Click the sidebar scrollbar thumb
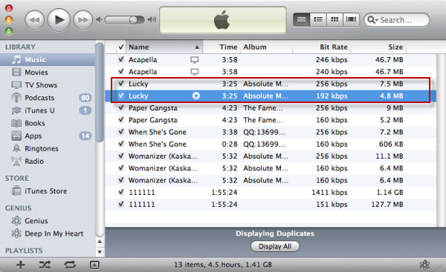Viewport: 446px width, 272px height. [100, 92]
